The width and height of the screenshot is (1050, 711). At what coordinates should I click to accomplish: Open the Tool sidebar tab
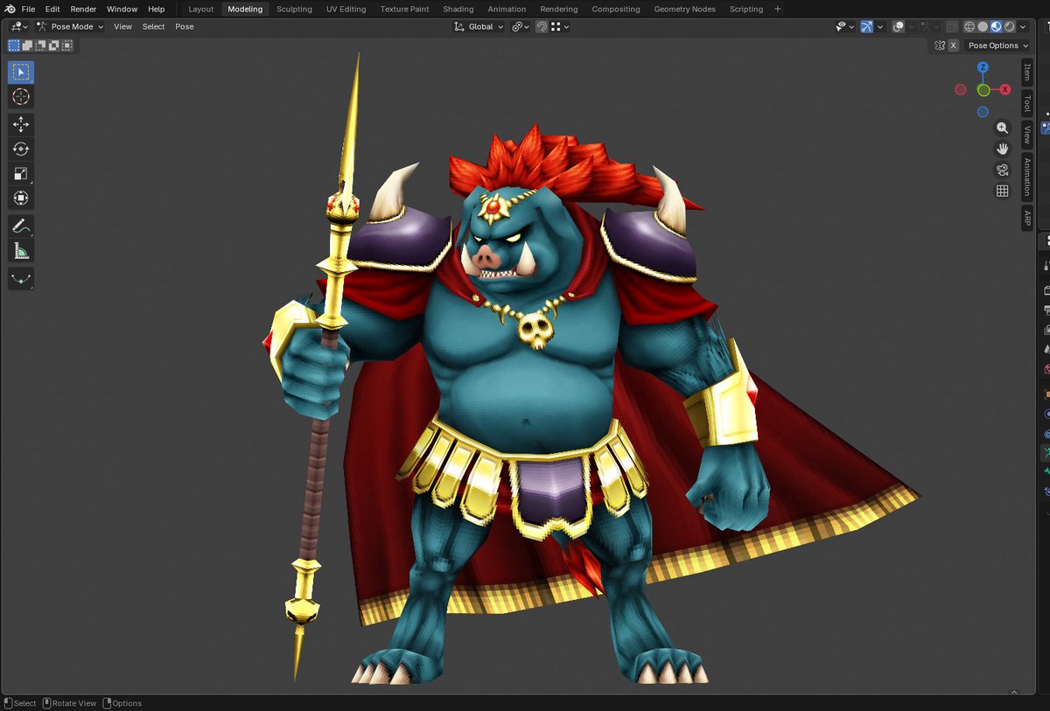(x=1027, y=104)
